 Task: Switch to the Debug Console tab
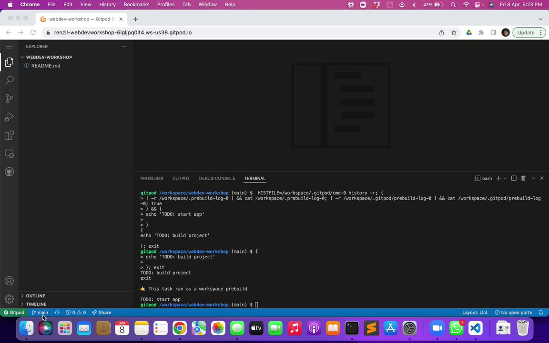click(x=217, y=178)
